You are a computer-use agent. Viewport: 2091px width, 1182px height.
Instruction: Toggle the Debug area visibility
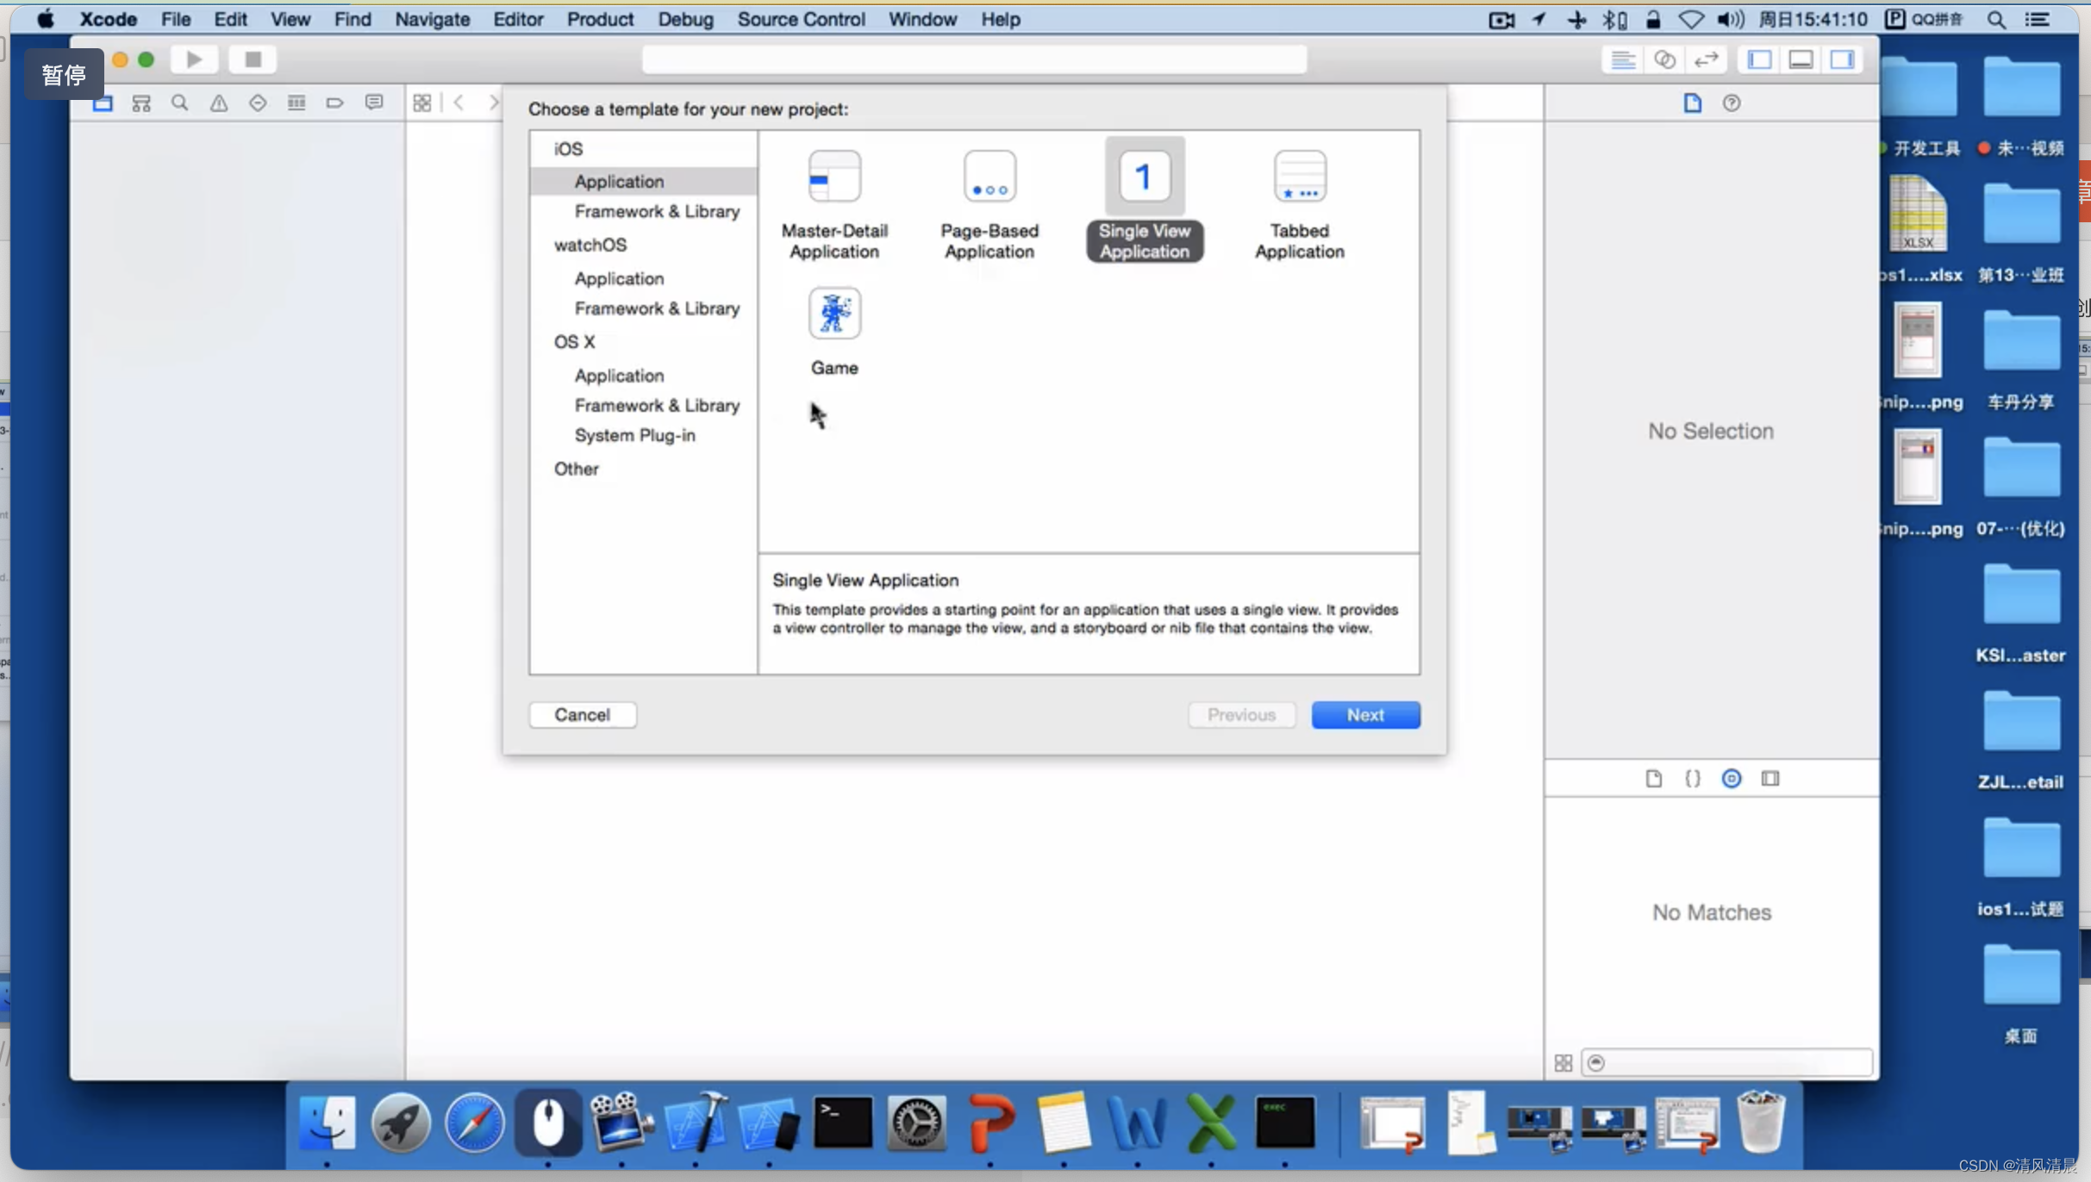pos(1801,59)
